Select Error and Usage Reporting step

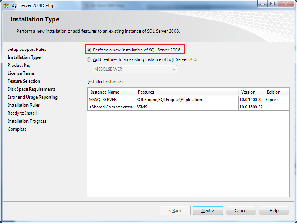click(x=33, y=97)
